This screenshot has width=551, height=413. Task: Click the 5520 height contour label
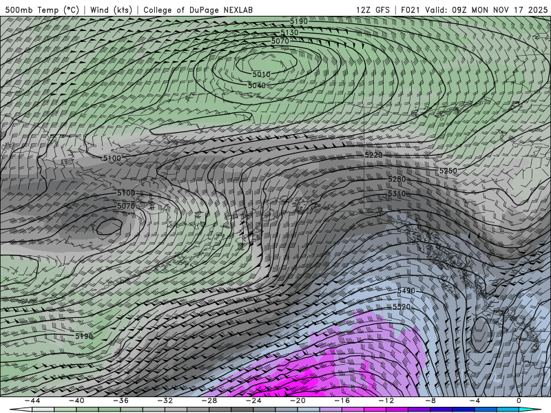[x=402, y=307]
